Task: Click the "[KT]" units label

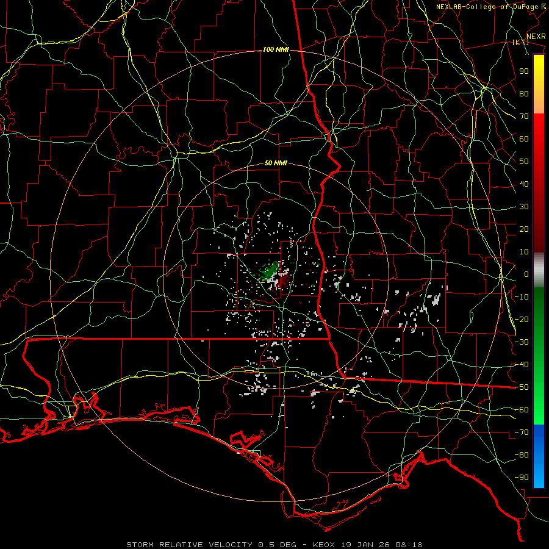Action: point(521,42)
